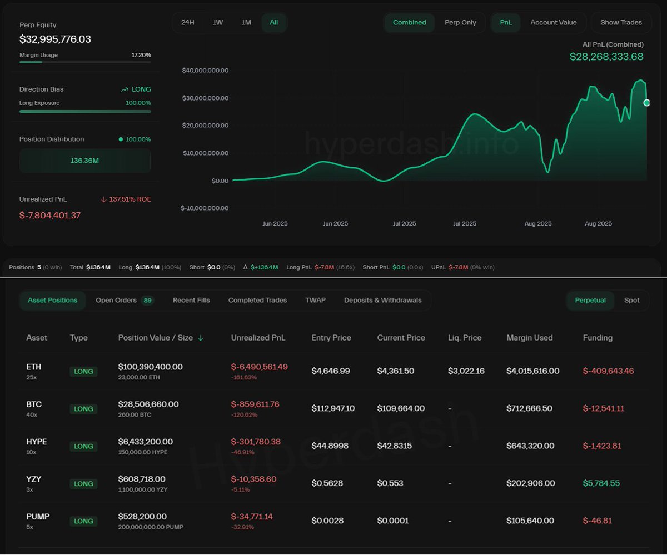This screenshot has width=667, height=555.
Task: Click the 136.36M position distribution block
Action: [85, 161]
